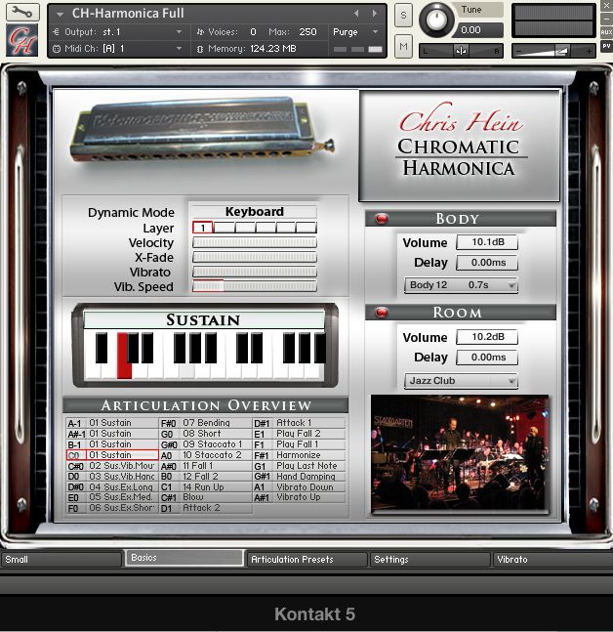Select the last Layer box
This screenshot has height=632, width=613.
pyautogui.click(x=306, y=228)
